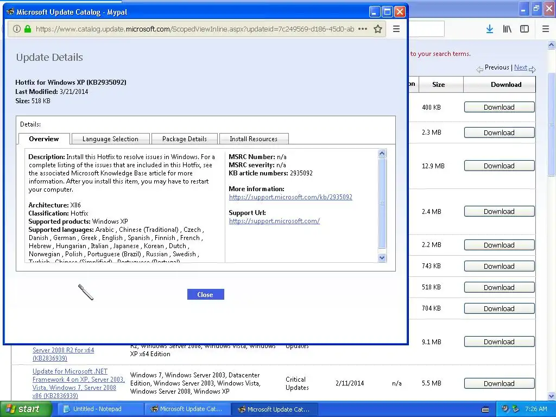Click the details pane scrollbar thumb
This screenshot has width=556, height=417.
[382, 203]
